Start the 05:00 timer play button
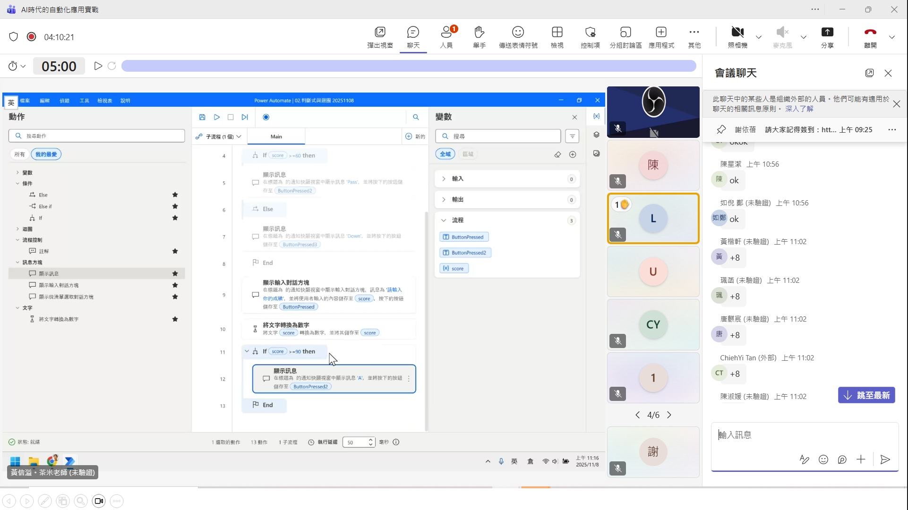 click(x=98, y=66)
